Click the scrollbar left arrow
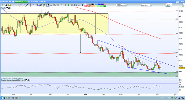 pos(20,98)
